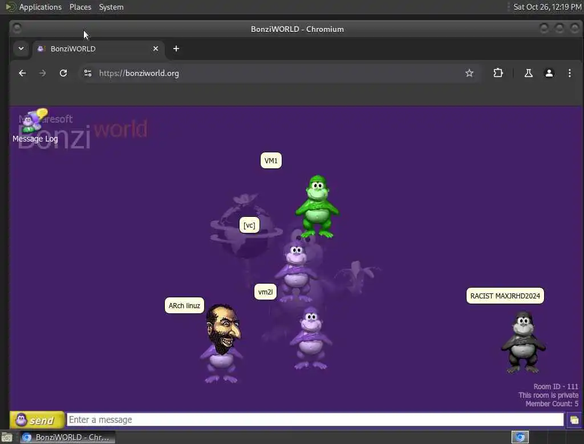Click the show desktop icon in bottom panel

[7, 437]
